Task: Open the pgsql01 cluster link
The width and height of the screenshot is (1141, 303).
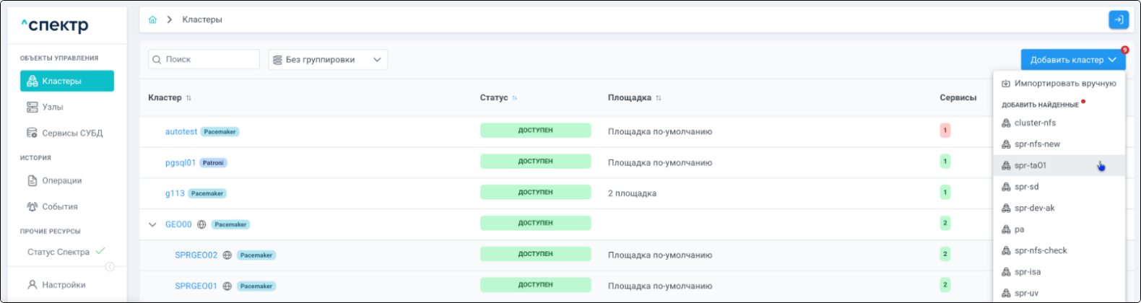Action: point(180,163)
